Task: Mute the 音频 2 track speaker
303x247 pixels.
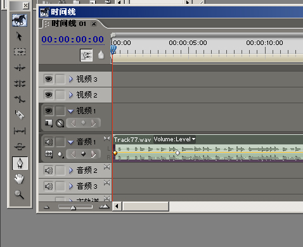Action: pyautogui.click(x=48, y=170)
